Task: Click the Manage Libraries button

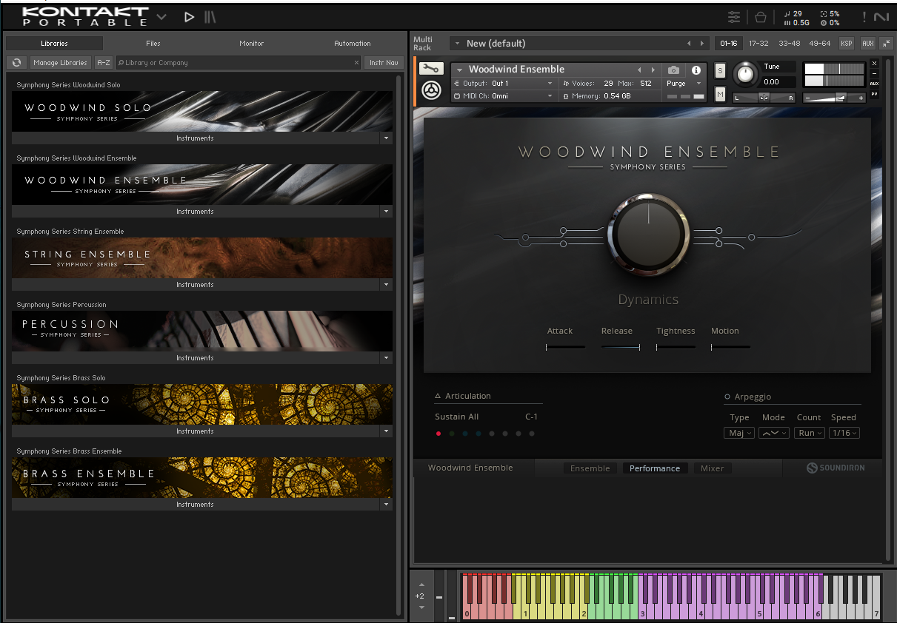Action: [x=61, y=63]
